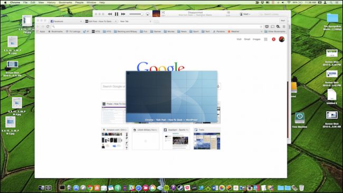
Task: Open the Apps bookmarks shortcut
Action: 41,32
